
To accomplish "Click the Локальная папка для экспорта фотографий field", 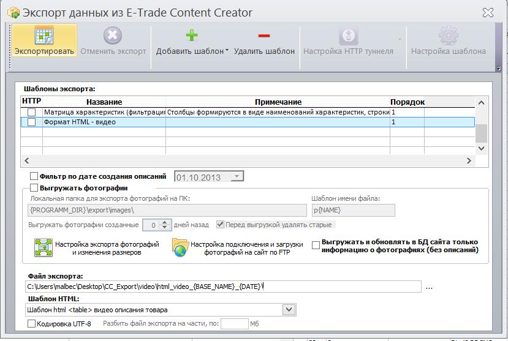I will tap(167, 211).
